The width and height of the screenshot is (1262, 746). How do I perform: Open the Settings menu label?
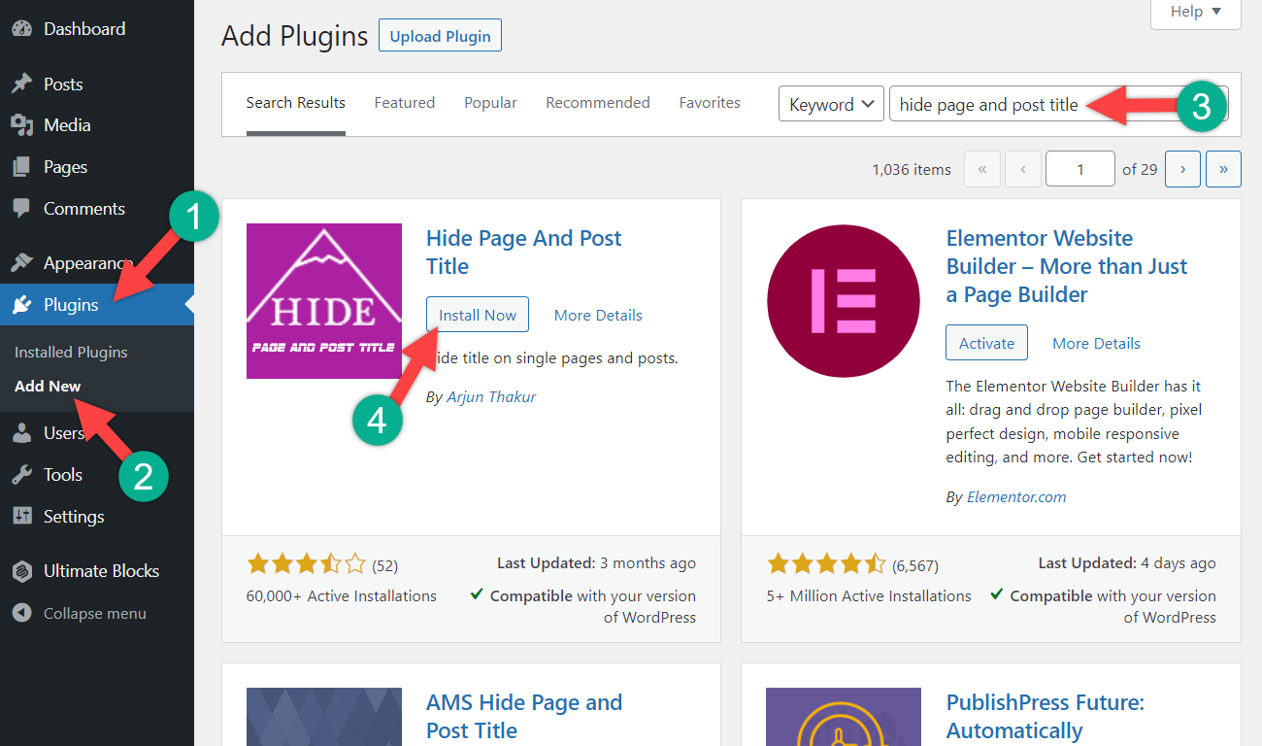[74, 517]
